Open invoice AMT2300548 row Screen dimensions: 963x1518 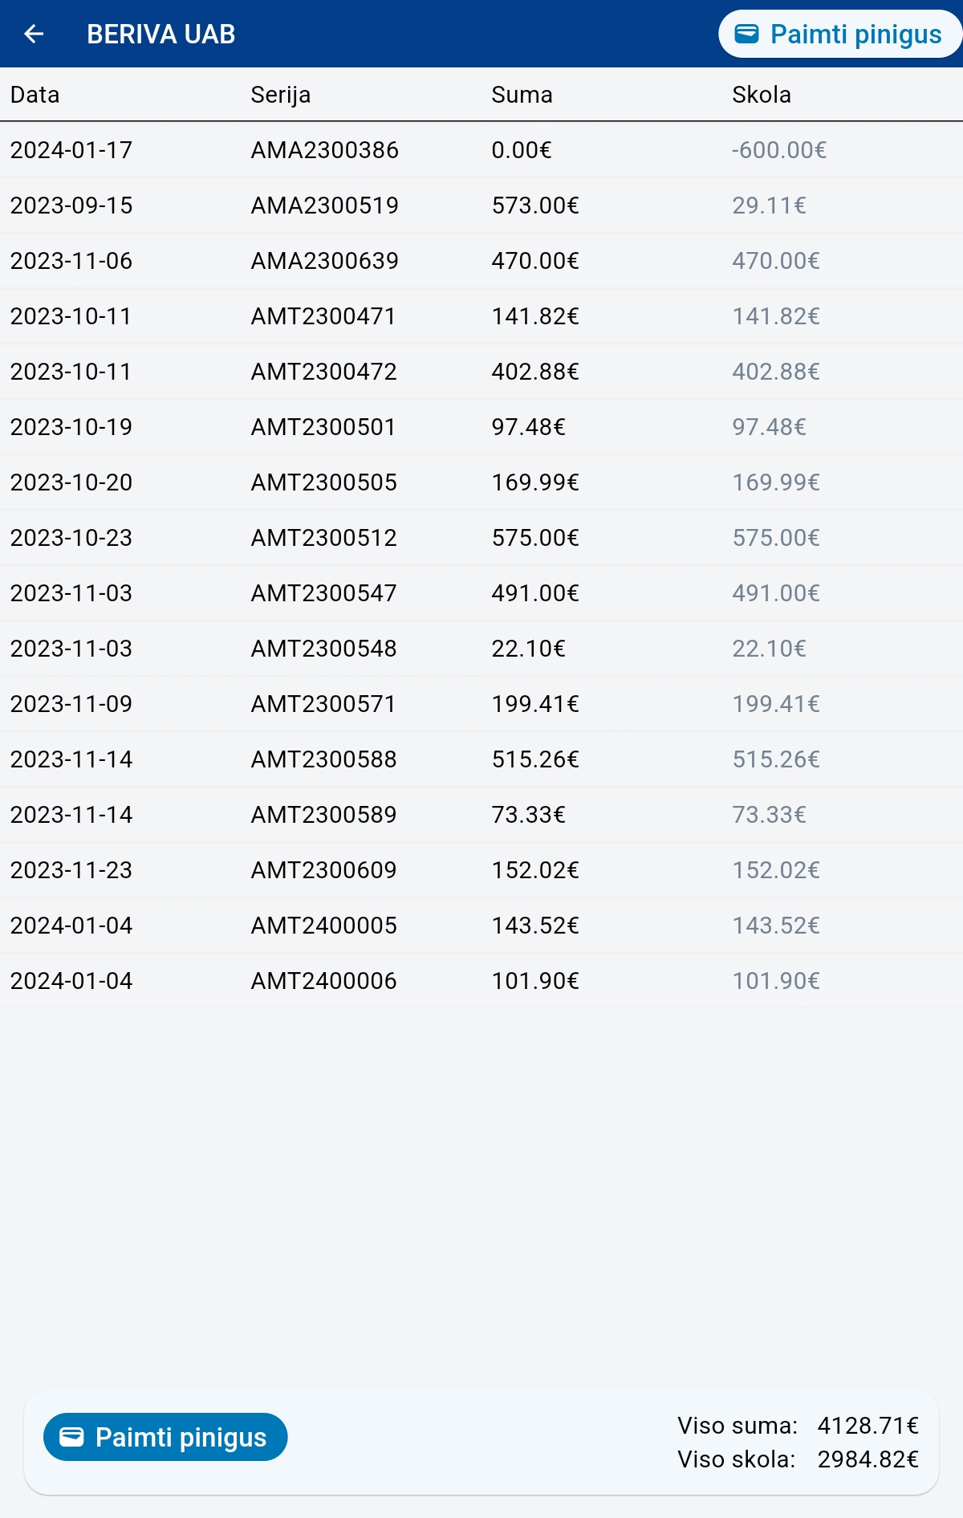point(481,649)
